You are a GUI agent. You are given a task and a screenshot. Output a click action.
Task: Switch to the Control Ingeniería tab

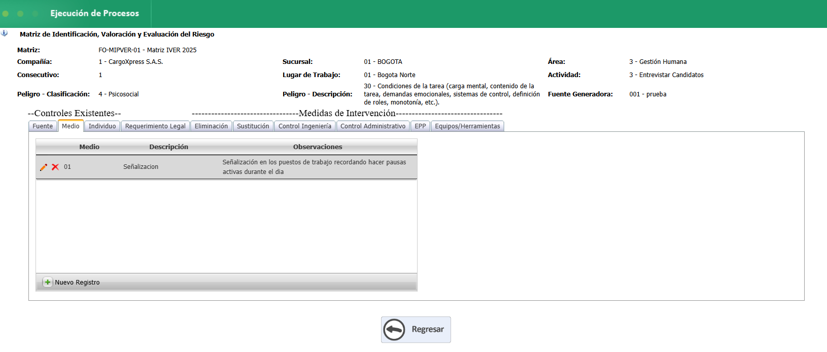click(304, 126)
